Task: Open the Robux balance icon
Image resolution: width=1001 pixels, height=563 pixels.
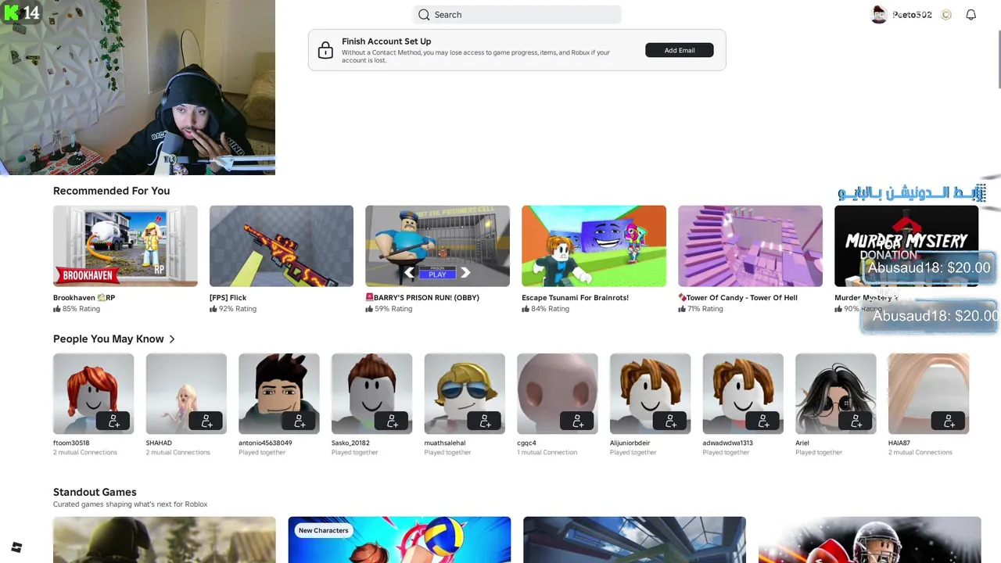Action: (x=946, y=14)
